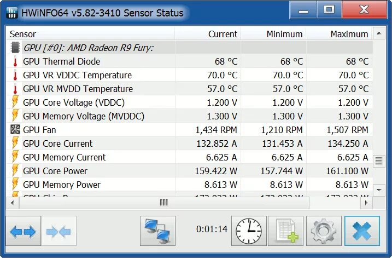The image size is (392, 258).
Task: Click the 134.250 A maximum value
Action: pyautogui.click(x=348, y=144)
